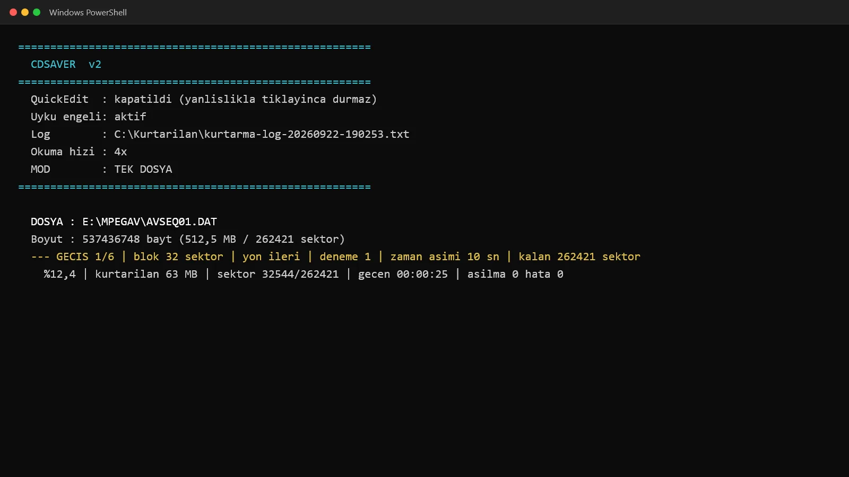Click the GECIS 1/6 text
This screenshot has height=477, width=849.
pyautogui.click(x=85, y=257)
